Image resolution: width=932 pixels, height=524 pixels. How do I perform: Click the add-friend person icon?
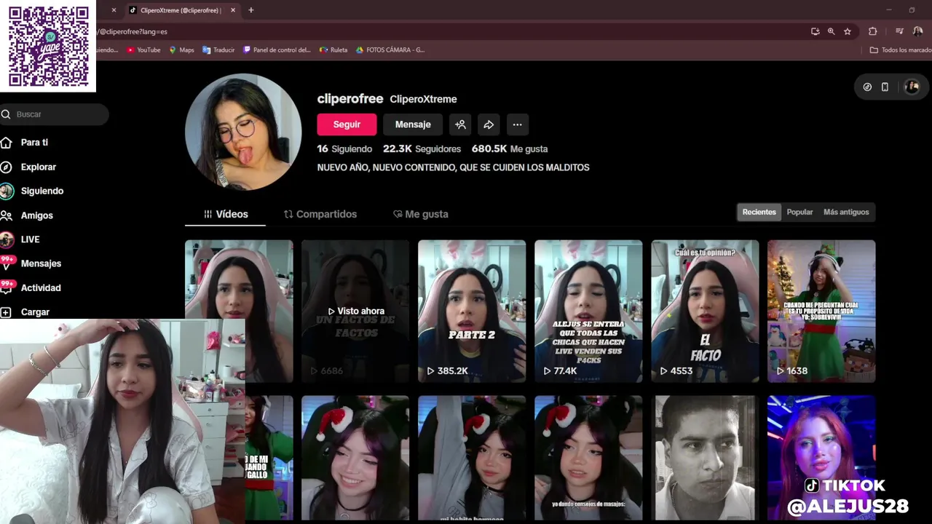(x=460, y=124)
